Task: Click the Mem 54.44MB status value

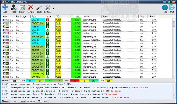Action: 31,101
